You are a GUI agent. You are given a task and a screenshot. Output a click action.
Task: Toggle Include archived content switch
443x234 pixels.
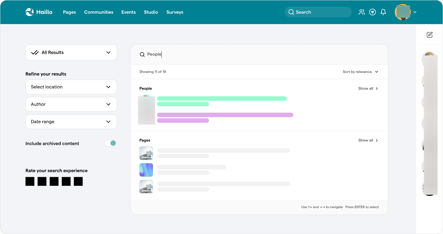point(110,143)
